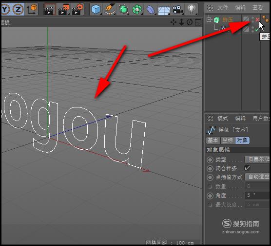Toggle the active viewport layout icon
Screen dimensions: 271x246
[198, 22]
